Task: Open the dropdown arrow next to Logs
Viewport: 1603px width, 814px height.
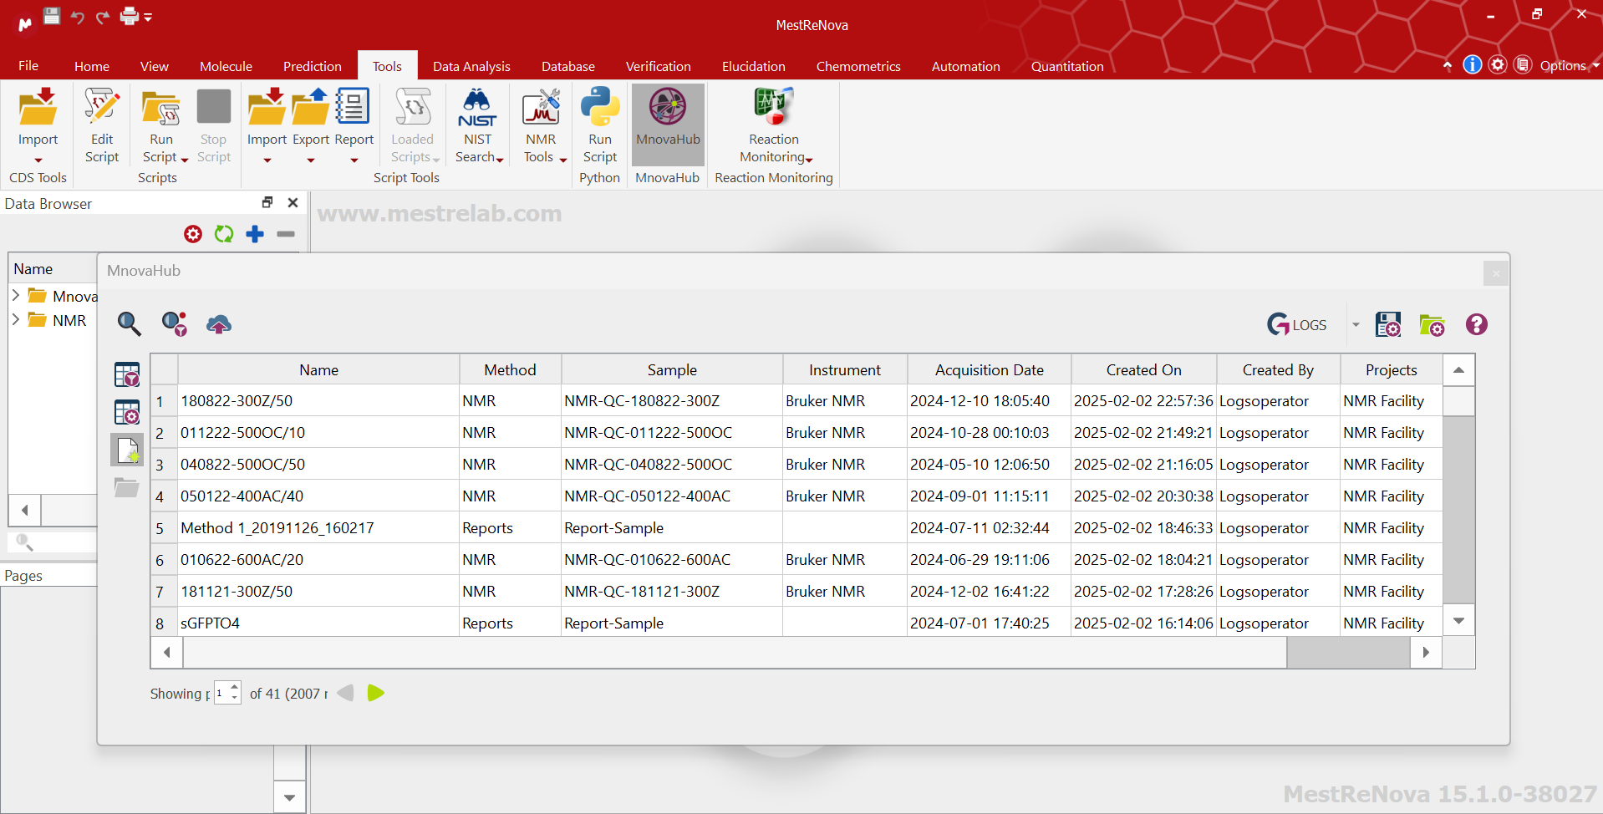Action: 1356,325
